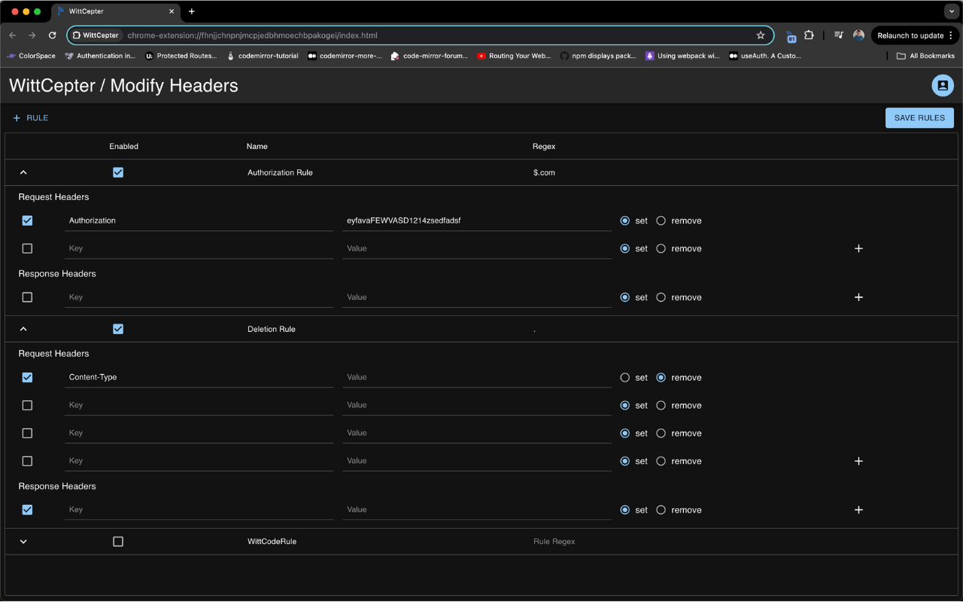Image resolution: width=963 pixels, height=602 pixels.
Task: Open the account profile icon in header
Action: tap(942, 86)
